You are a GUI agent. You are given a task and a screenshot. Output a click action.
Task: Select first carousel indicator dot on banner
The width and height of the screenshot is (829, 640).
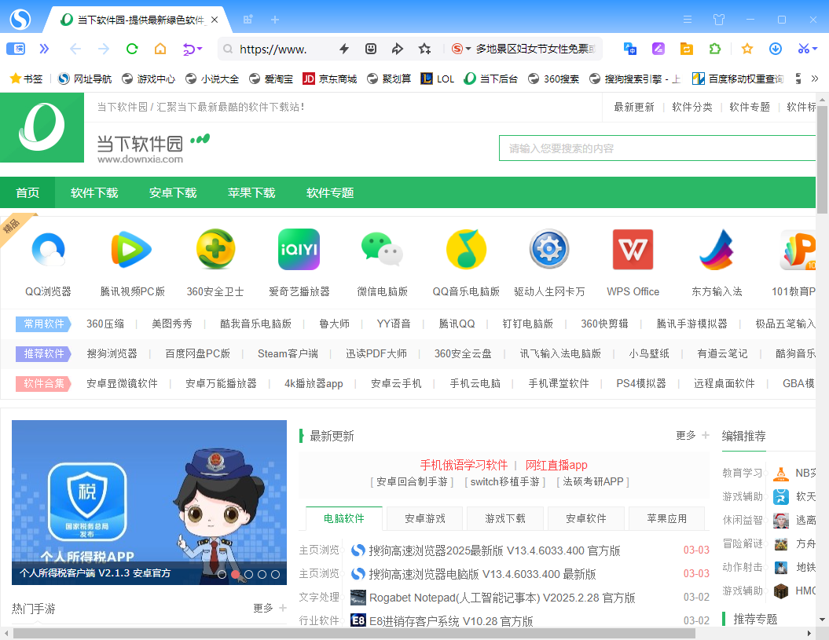click(222, 575)
